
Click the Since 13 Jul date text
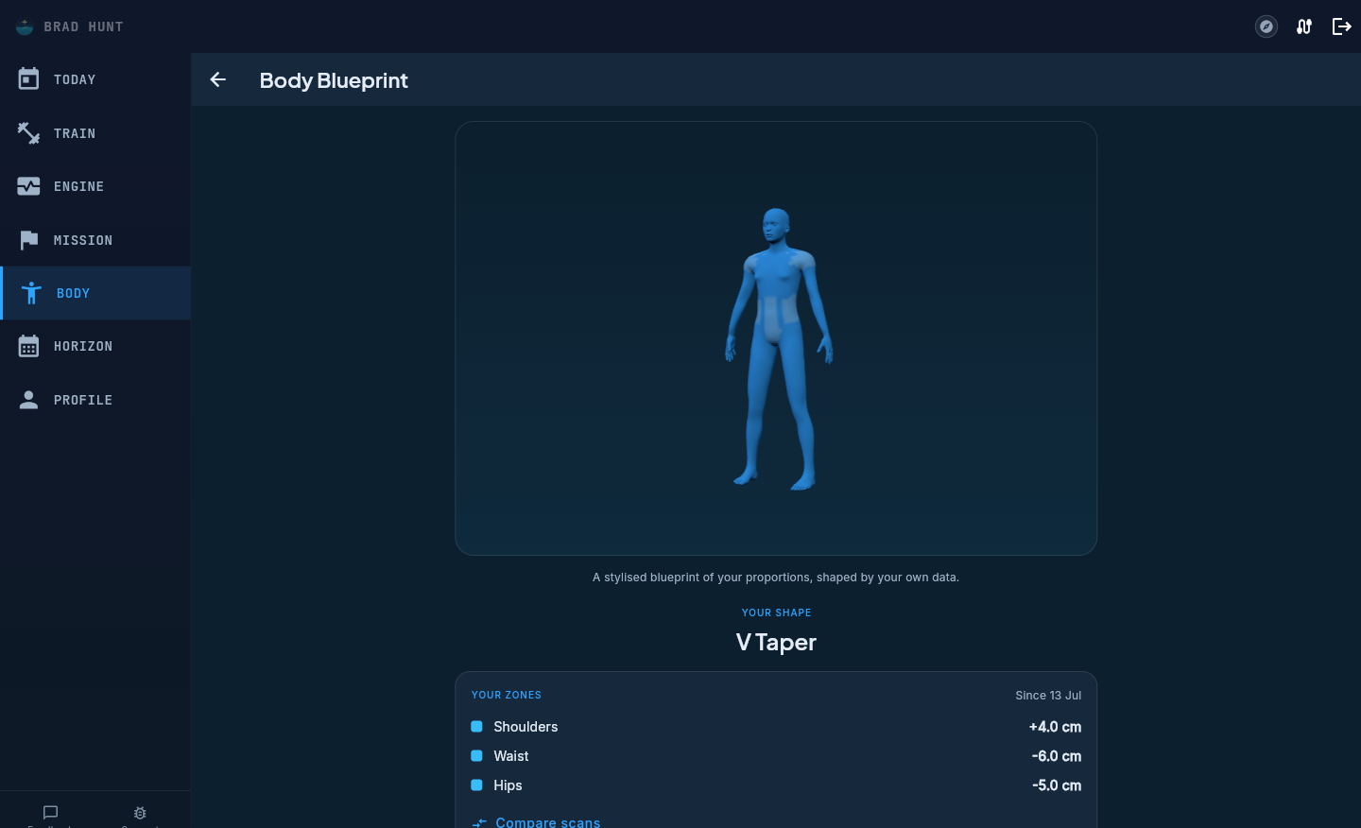[x=1048, y=696]
